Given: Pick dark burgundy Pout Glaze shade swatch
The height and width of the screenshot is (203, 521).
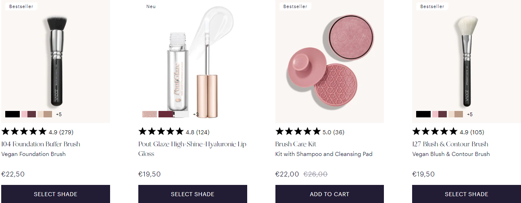Looking at the screenshot, I should click(x=165, y=114).
